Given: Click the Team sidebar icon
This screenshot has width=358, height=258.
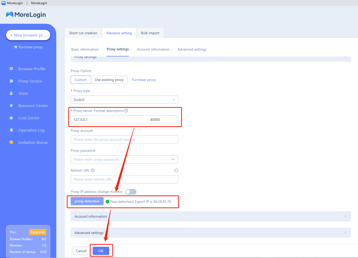Looking at the screenshot, I should 11,93.
